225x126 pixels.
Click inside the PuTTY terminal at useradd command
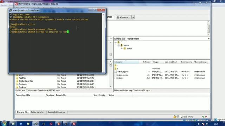point(39,32)
